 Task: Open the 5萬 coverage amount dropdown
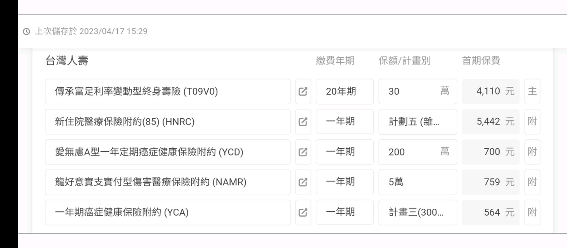point(417,182)
